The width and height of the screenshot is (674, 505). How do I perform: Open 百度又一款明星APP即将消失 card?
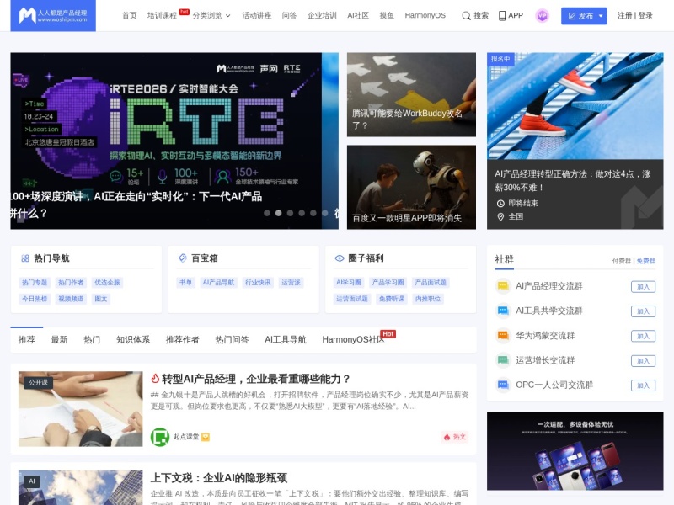pyautogui.click(x=411, y=187)
